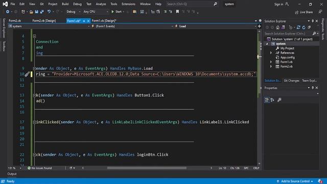Click the Alphabetical sort icon in Properties
This screenshot has height=184, width=327.
pyautogui.click(x=272, y=100)
